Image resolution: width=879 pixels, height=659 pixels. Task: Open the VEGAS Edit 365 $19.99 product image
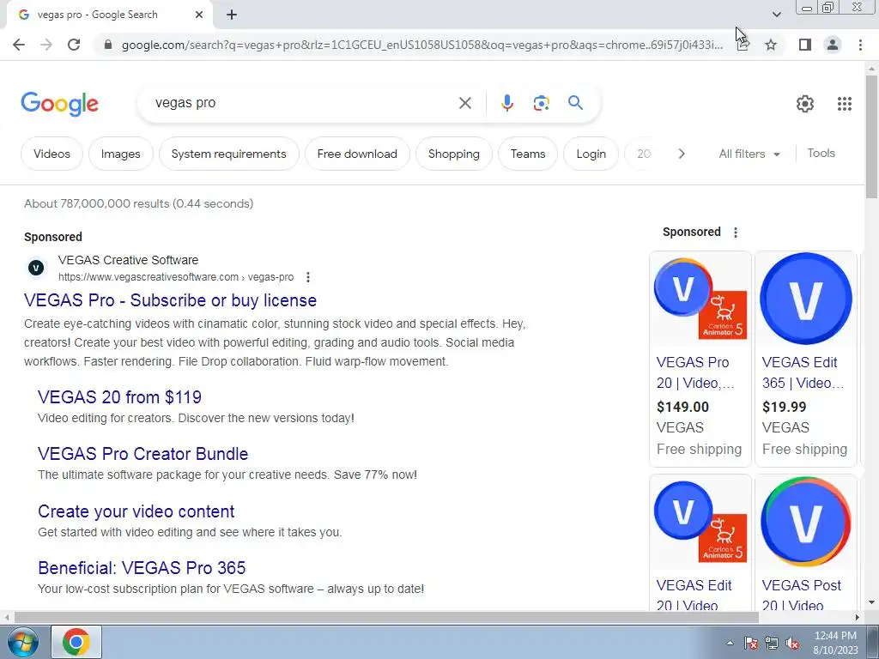tap(805, 298)
